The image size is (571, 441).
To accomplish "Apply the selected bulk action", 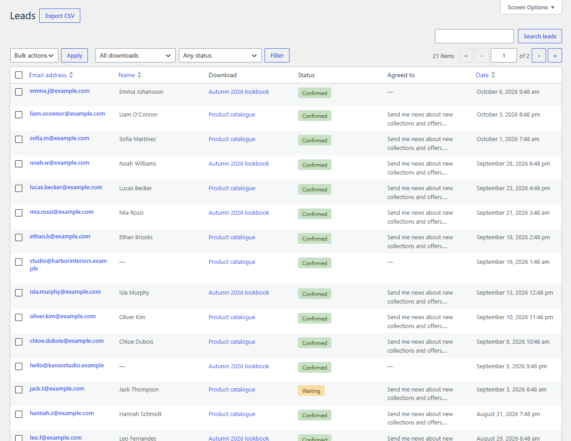I will coord(74,55).
